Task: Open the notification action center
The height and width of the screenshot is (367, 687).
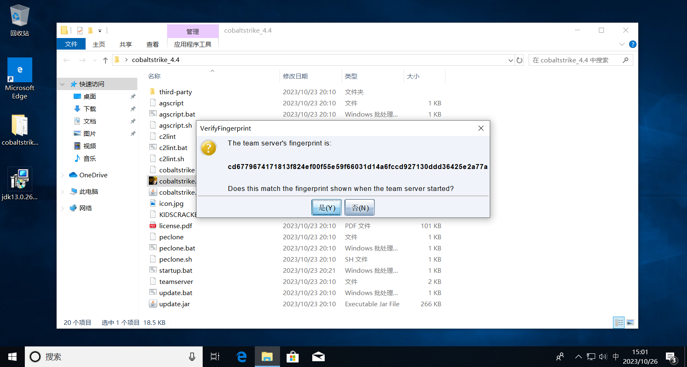Action: point(671,357)
